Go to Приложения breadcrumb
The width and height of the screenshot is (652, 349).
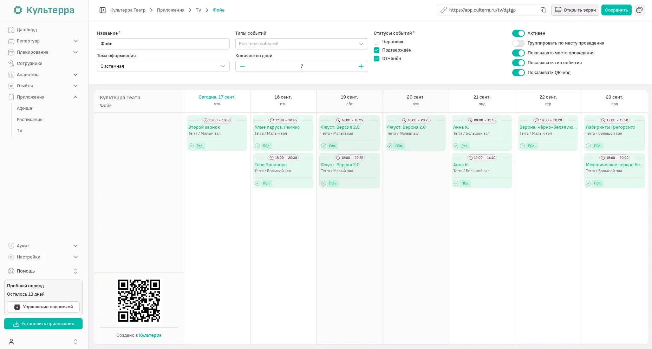pos(170,10)
